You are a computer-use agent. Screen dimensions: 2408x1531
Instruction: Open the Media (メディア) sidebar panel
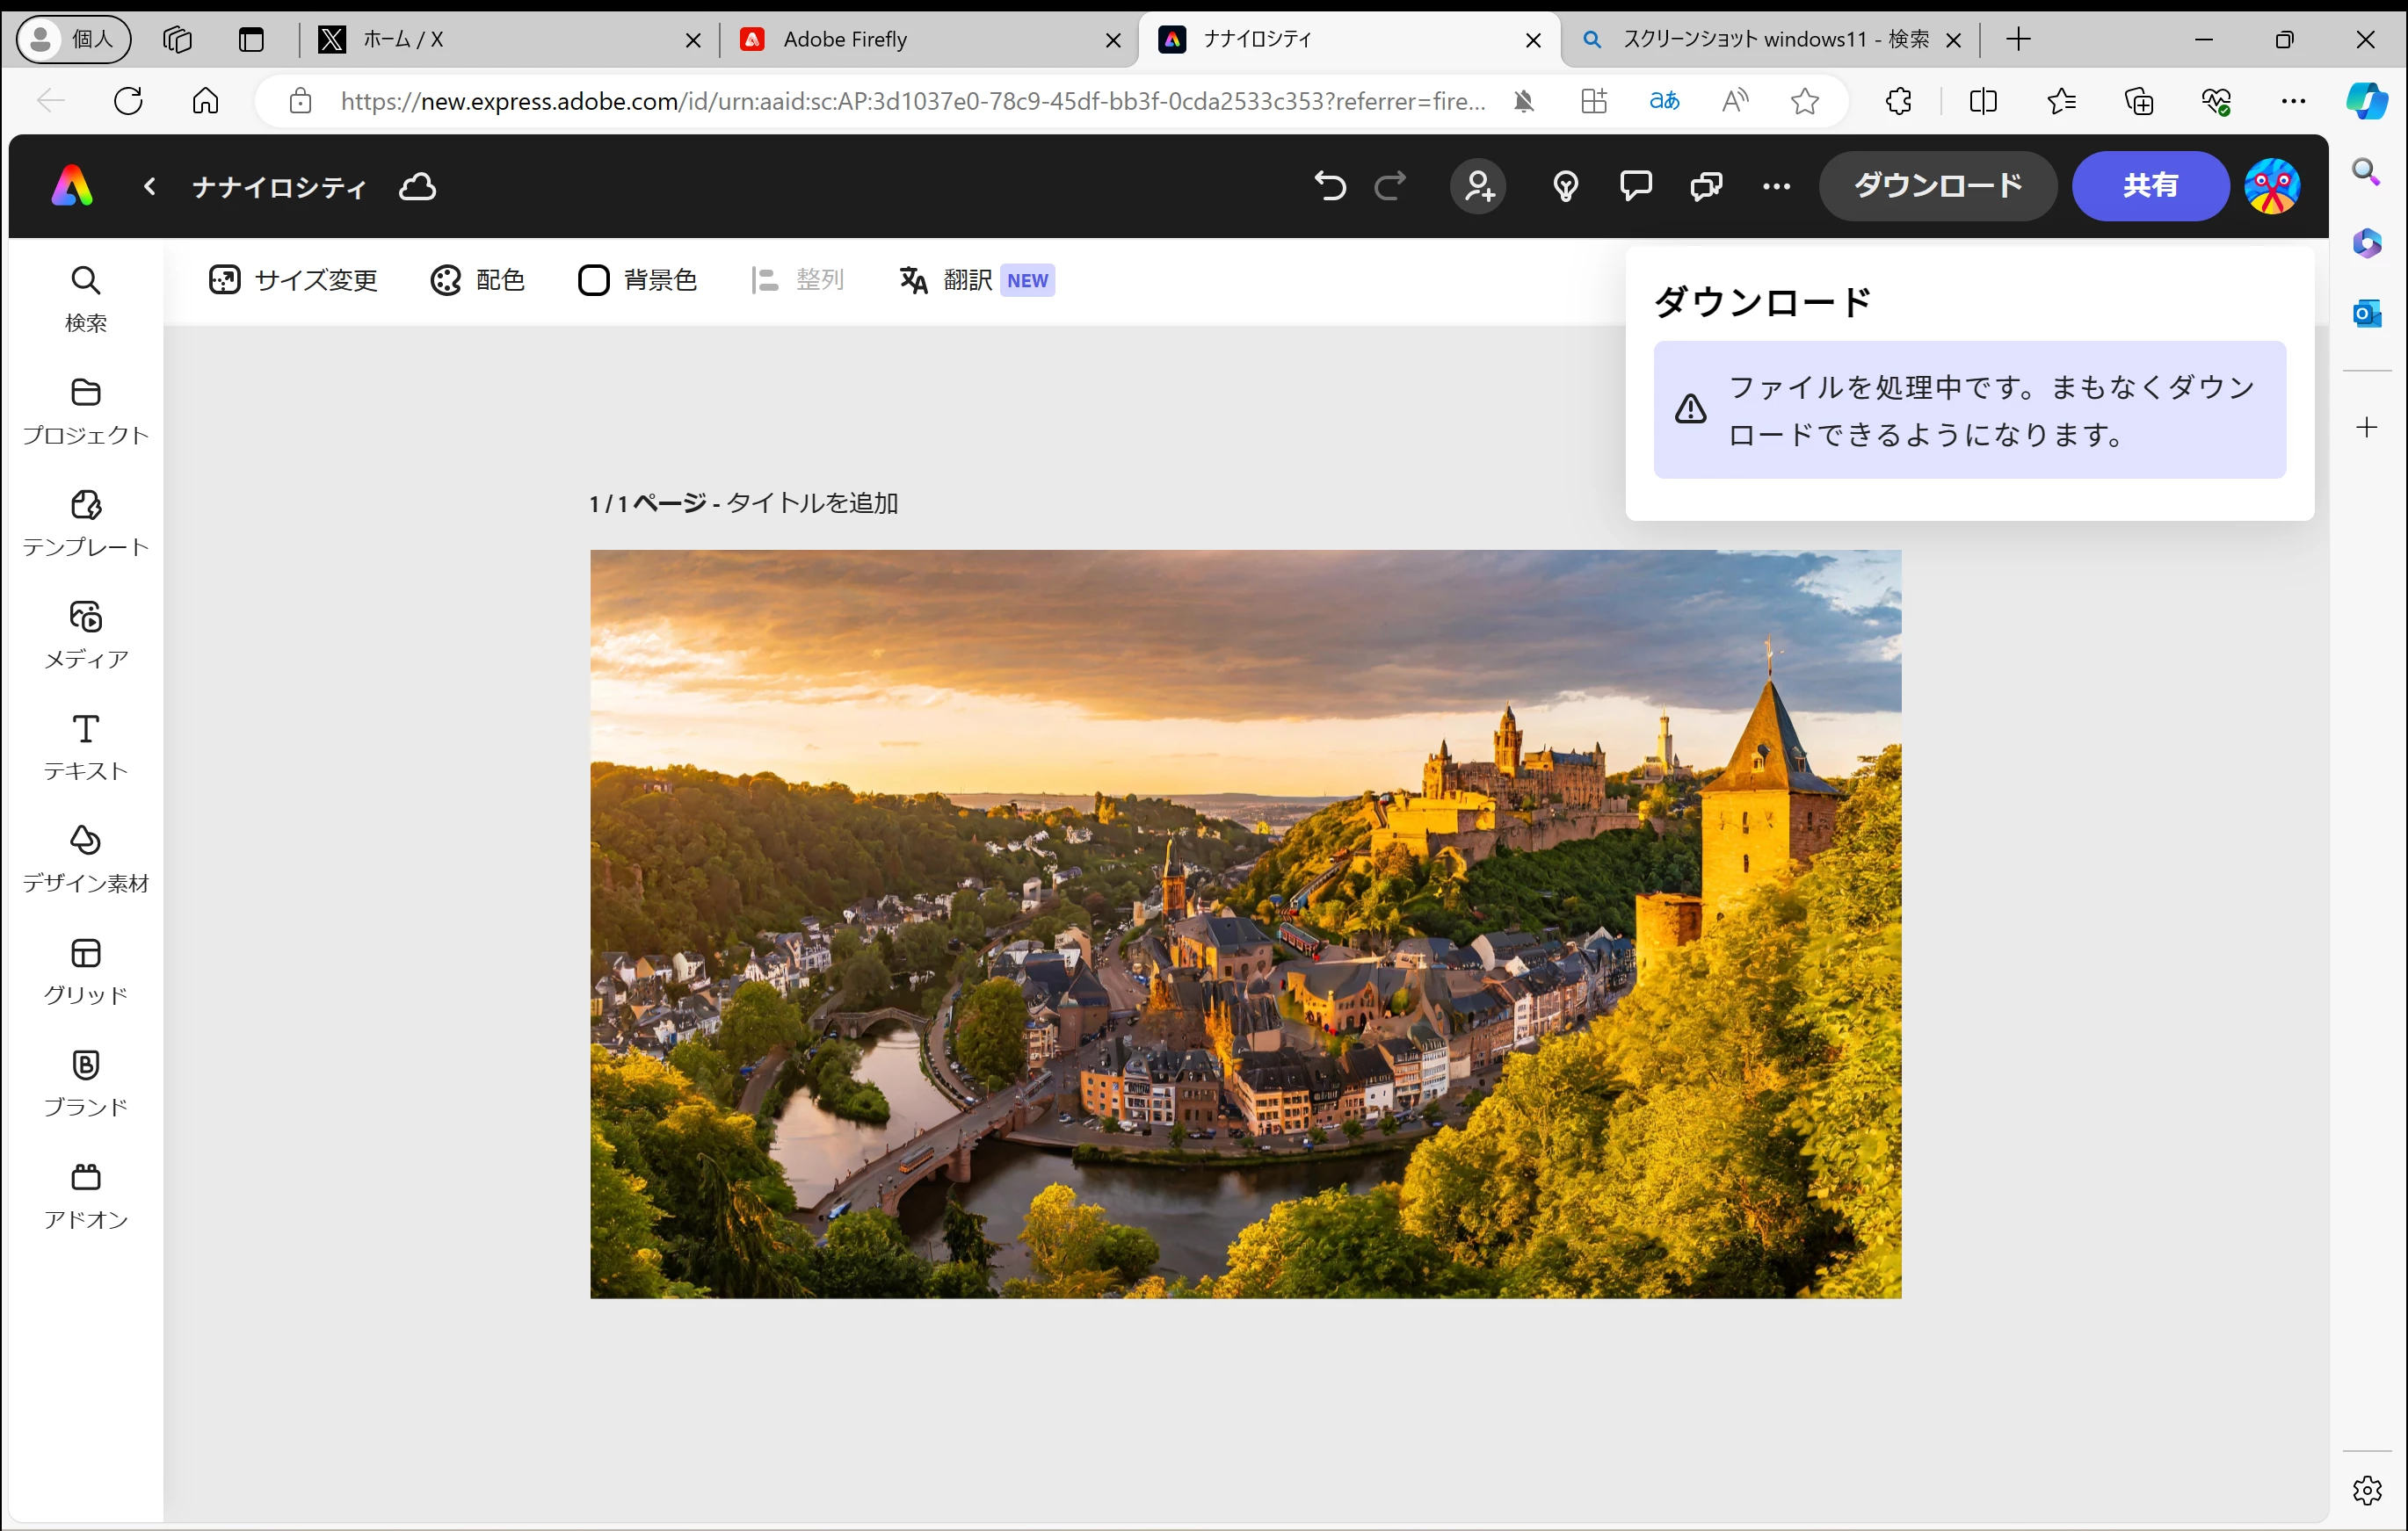[x=86, y=634]
